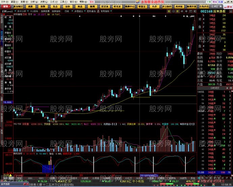Click the 港股 yellow toolbar button
Image resolution: width=233 pixels, height=187 pixels.
click(30, 6)
